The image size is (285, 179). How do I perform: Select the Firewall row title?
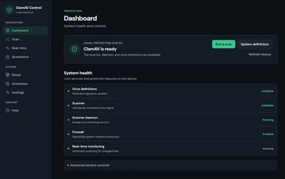coord(78,132)
